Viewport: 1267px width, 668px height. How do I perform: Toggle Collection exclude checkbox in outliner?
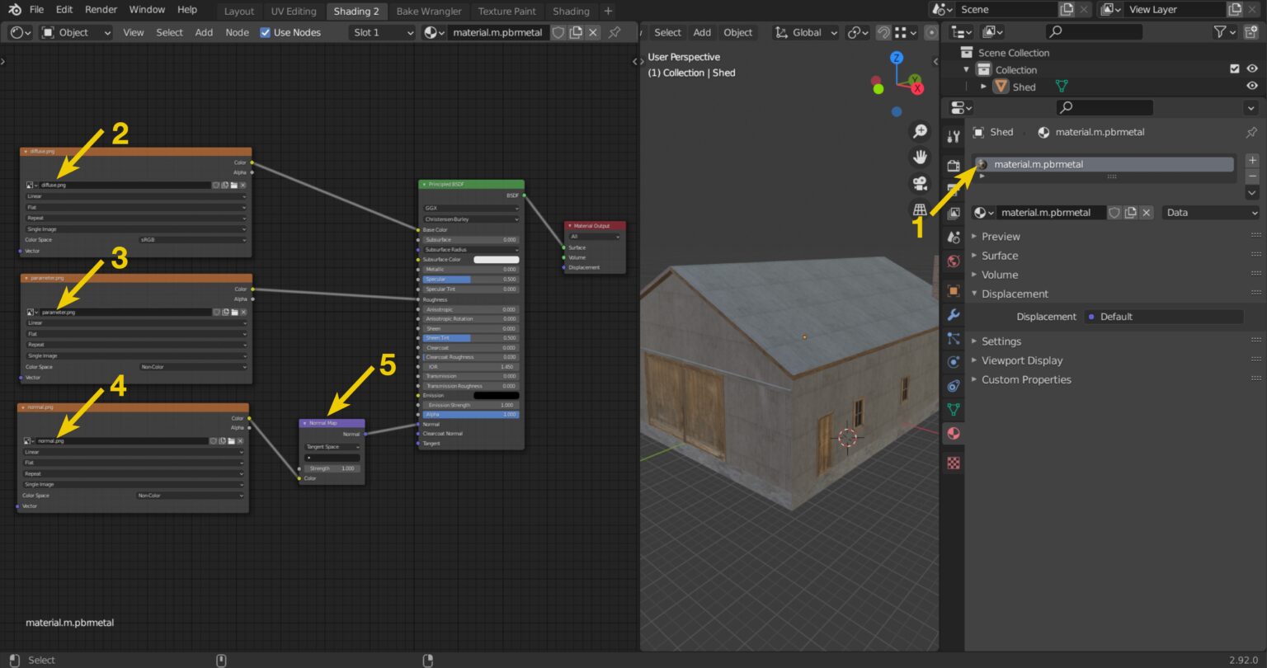tap(1234, 69)
